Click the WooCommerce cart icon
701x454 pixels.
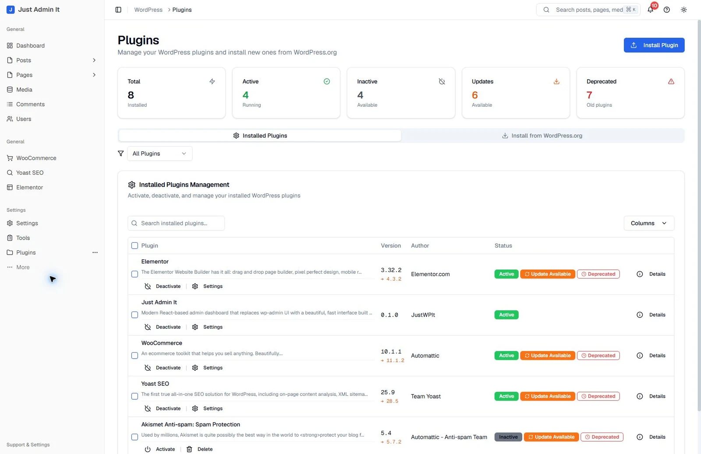[x=10, y=158]
